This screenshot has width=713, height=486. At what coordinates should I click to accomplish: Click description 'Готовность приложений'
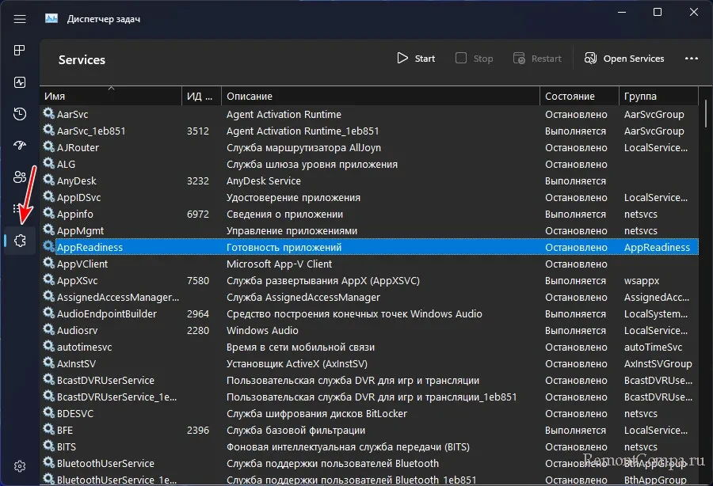pos(284,248)
